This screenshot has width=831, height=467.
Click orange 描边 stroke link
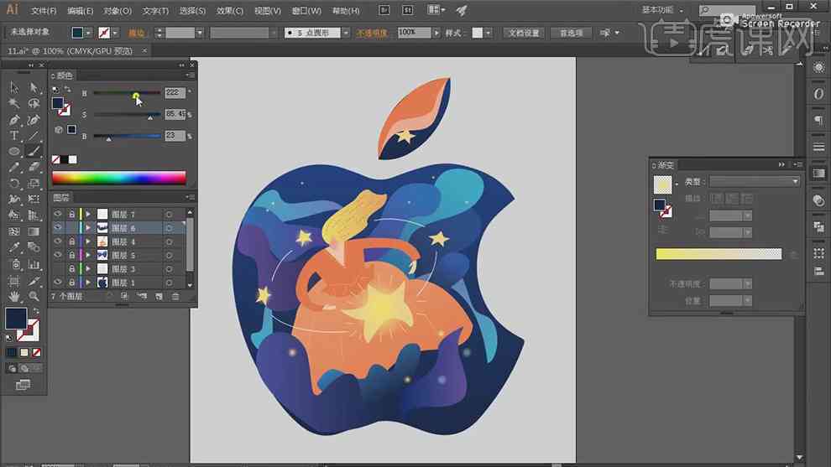(x=137, y=33)
